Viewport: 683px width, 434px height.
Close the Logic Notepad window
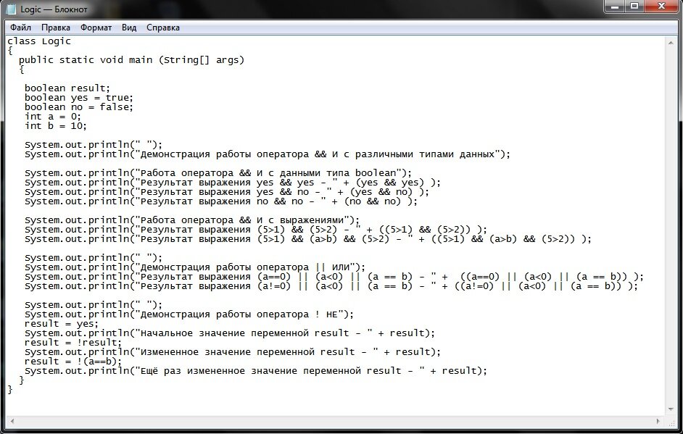pyautogui.click(x=661, y=6)
